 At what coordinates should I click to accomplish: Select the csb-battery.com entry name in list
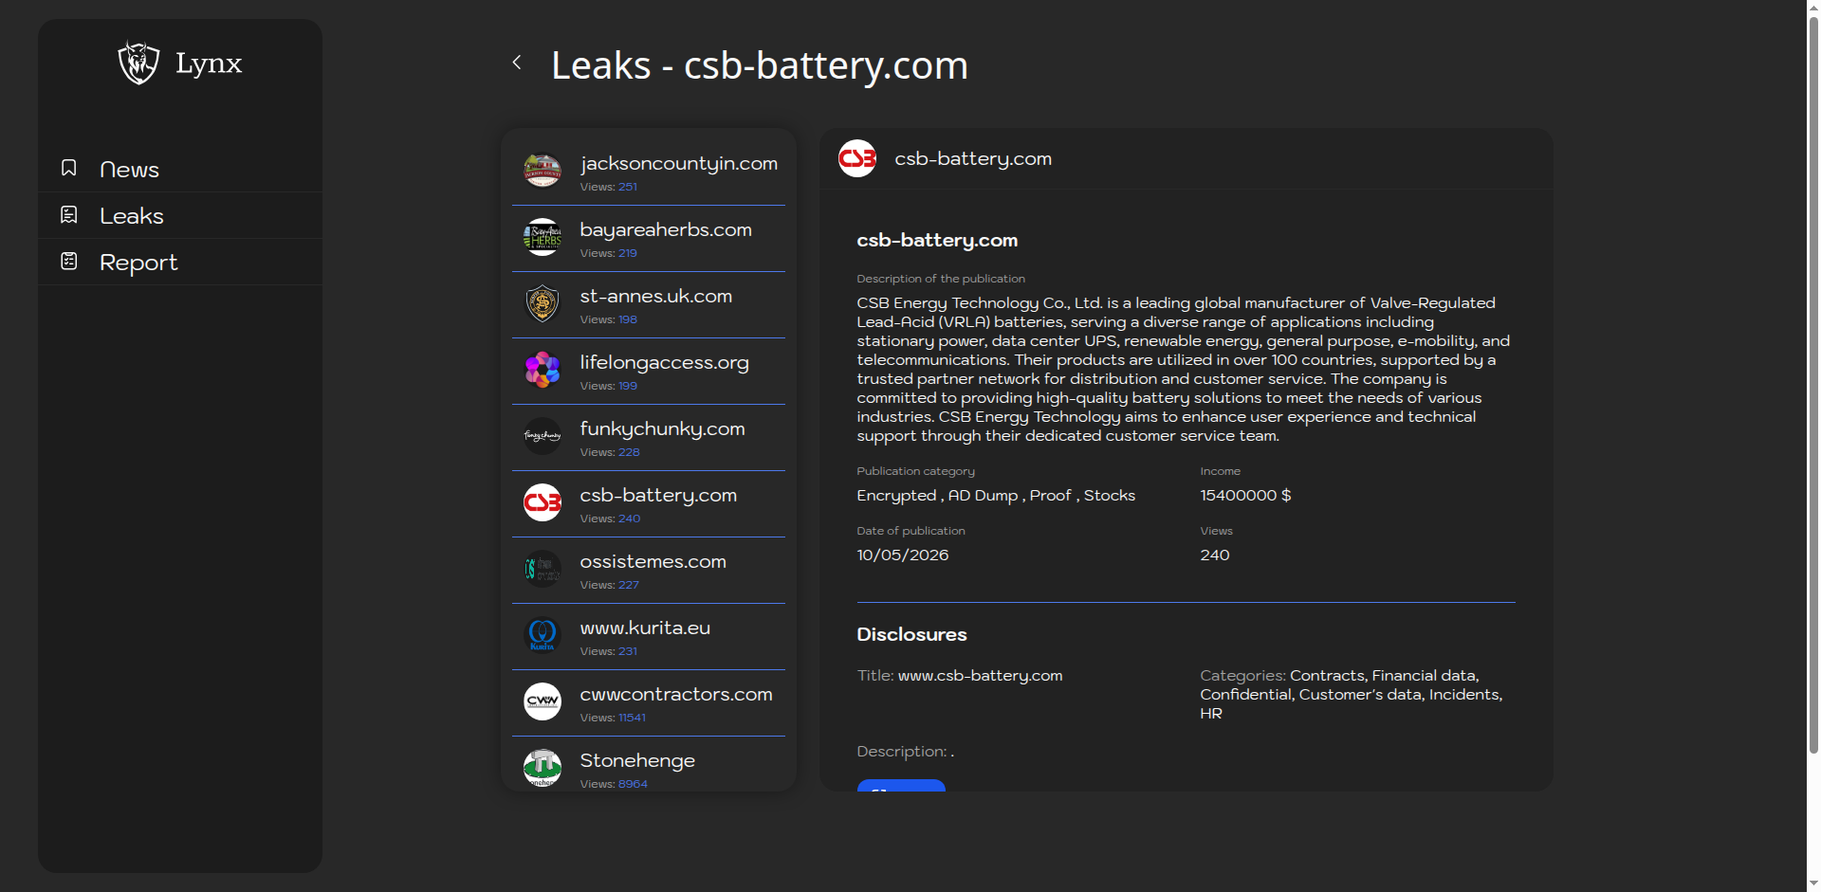pos(658,496)
